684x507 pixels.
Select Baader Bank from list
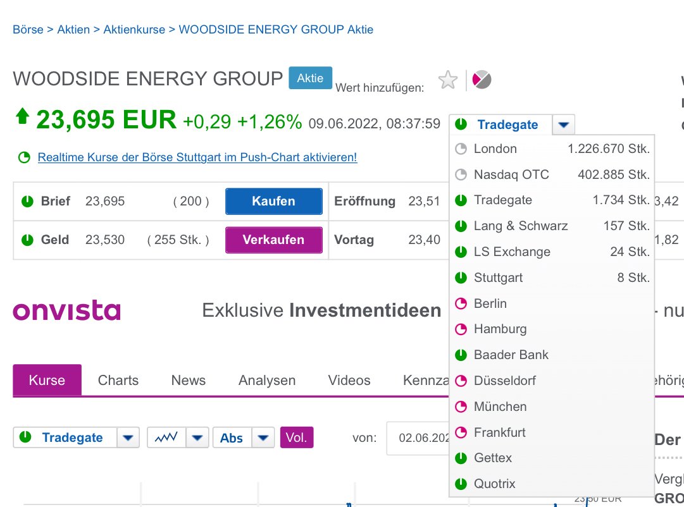[552, 355]
